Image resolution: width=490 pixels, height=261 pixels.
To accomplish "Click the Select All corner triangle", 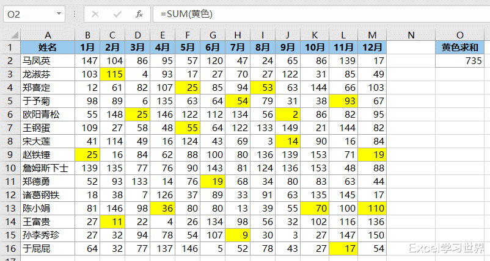I will click(x=15, y=35).
